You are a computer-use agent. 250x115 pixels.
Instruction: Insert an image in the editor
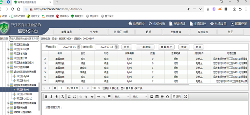point(152,97)
